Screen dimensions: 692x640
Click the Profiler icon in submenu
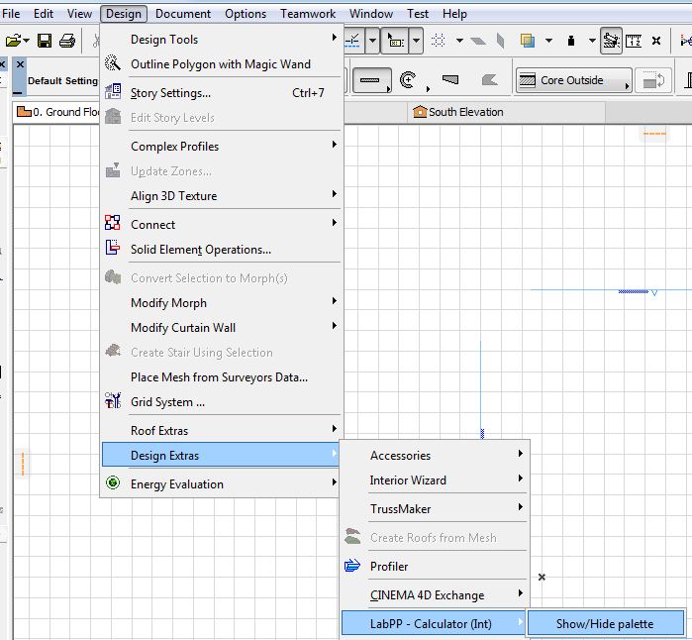[x=352, y=566]
